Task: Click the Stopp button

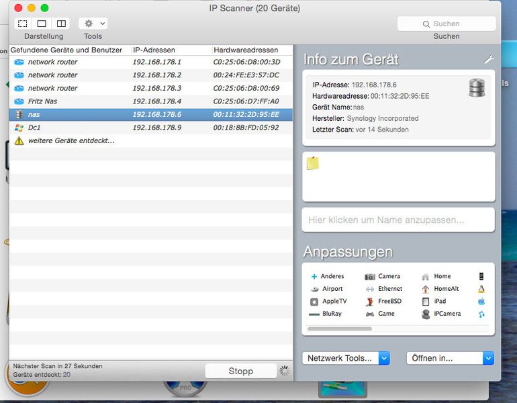Action: click(x=240, y=371)
